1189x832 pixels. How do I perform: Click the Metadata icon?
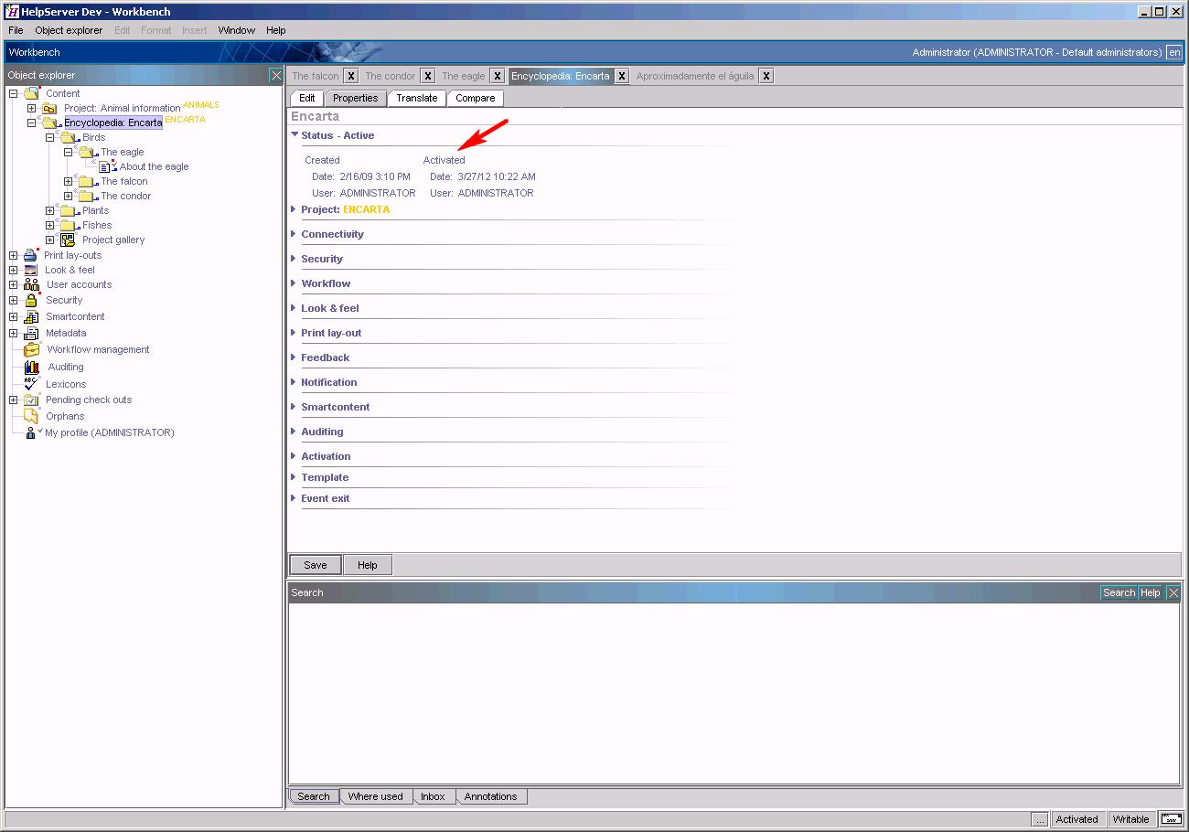coord(31,333)
